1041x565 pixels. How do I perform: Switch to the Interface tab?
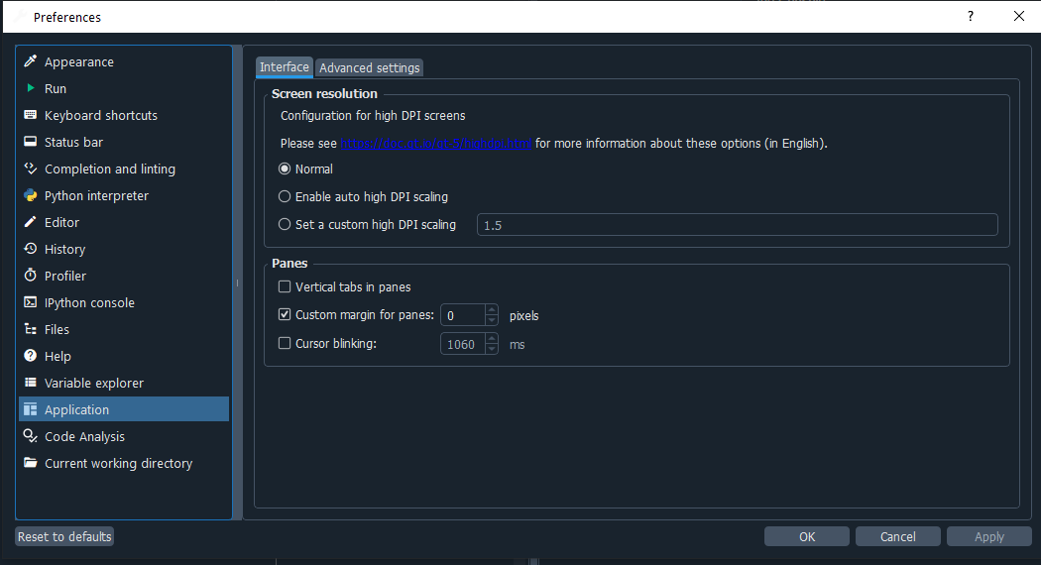point(285,67)
